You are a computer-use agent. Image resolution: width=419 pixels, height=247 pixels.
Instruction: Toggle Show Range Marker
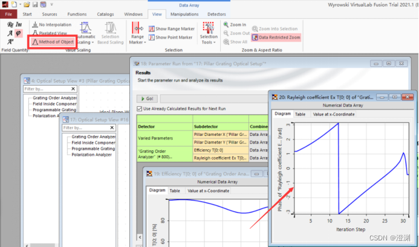pos(172,28)
